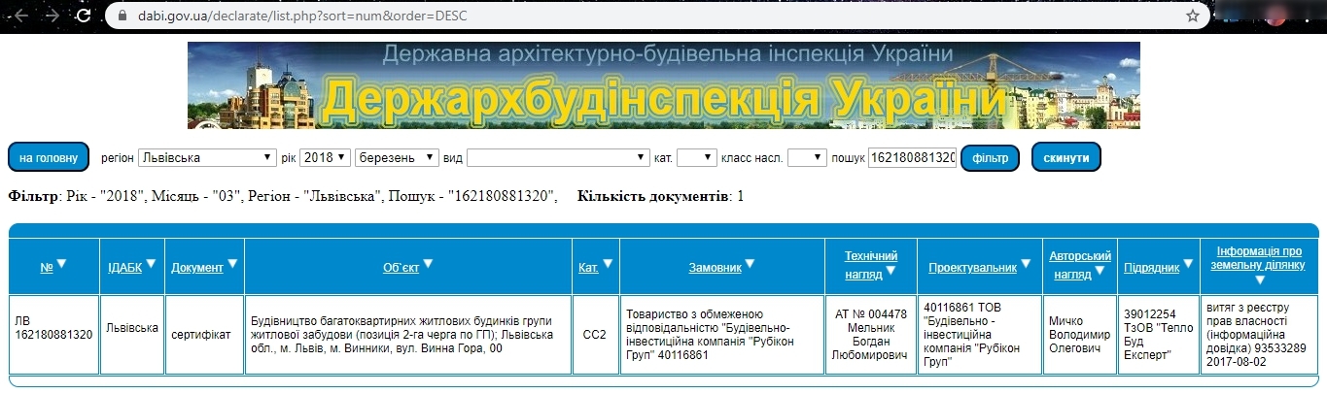Click the пошук search input field

click(x=912, y=157)
